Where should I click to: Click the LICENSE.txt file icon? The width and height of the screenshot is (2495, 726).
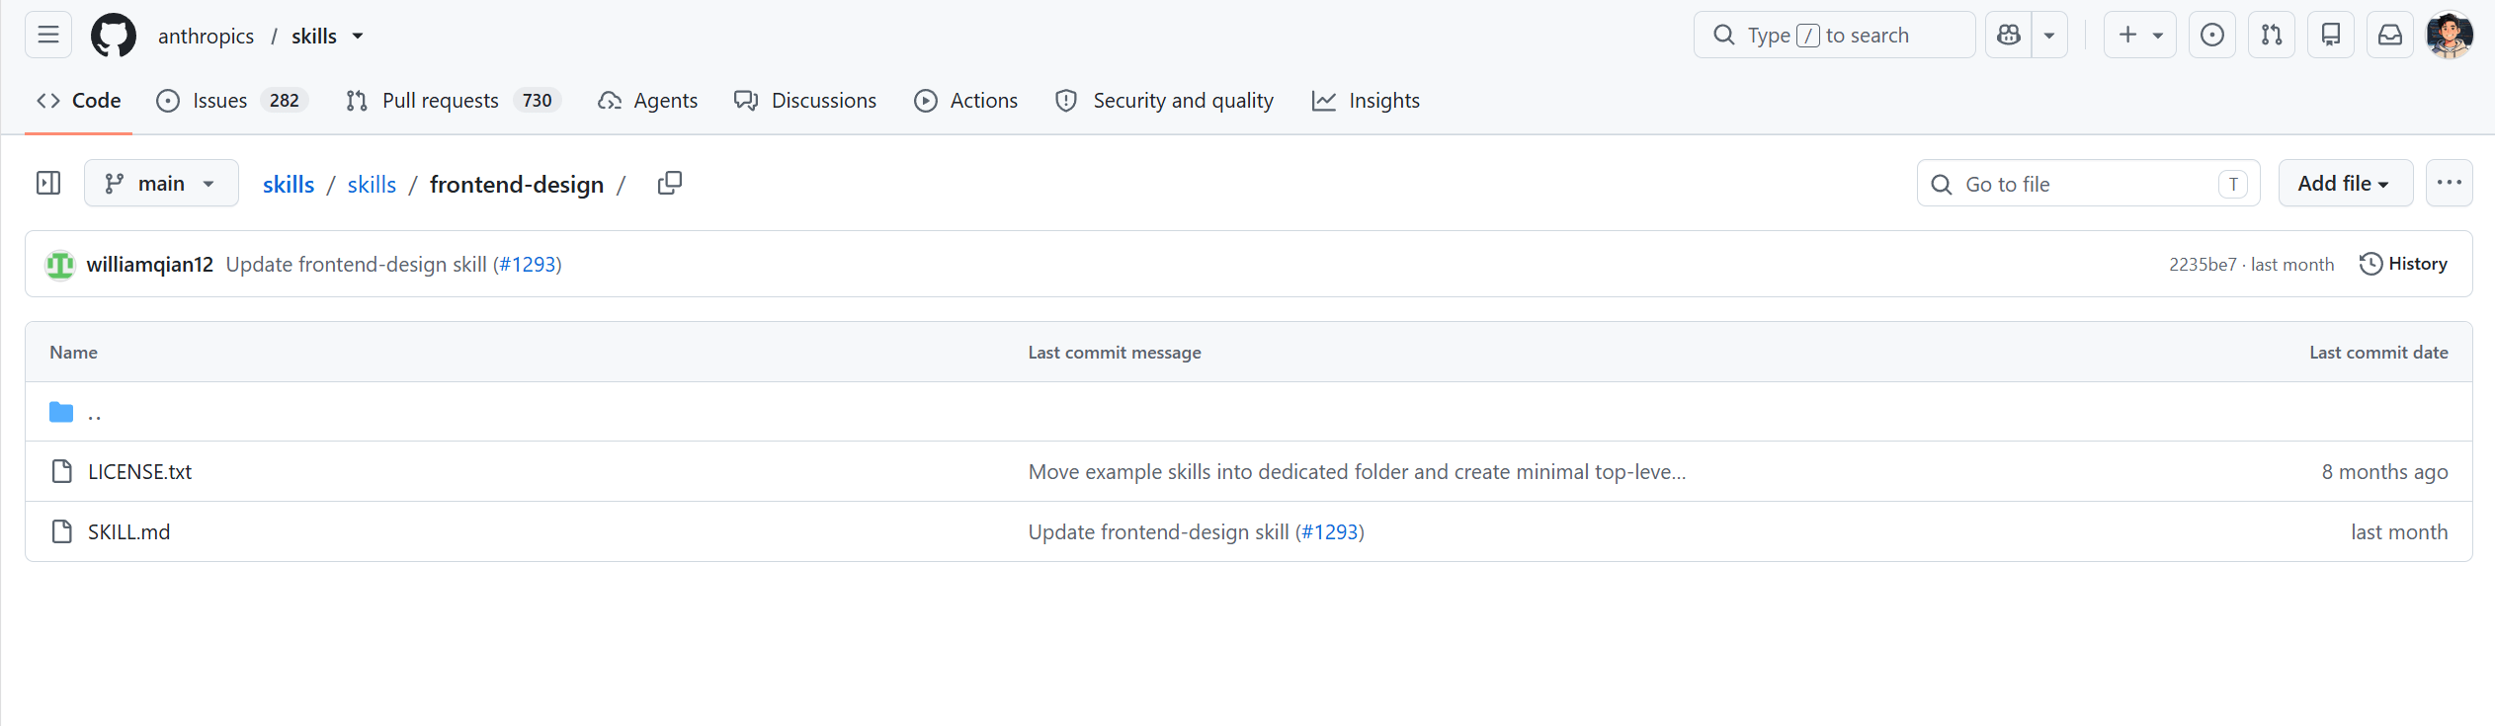61,471
